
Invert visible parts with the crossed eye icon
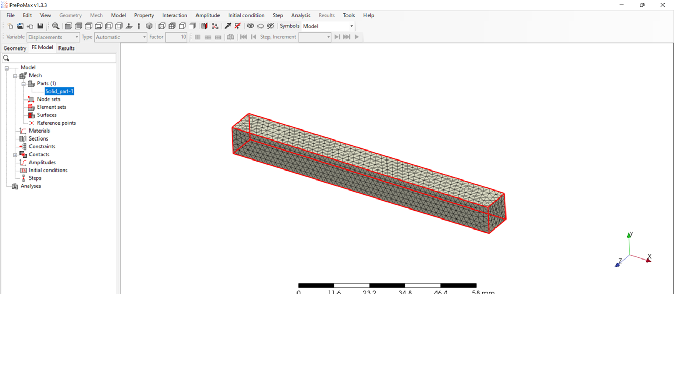tap(271, 26)
